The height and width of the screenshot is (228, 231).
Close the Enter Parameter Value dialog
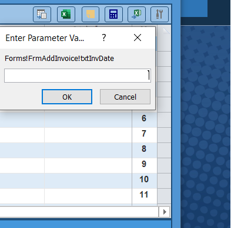pos(138,38)
